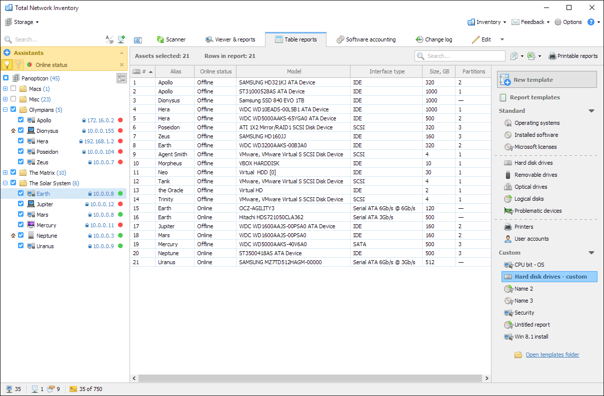The width and height of the screenshot is (604, 396).
Task: Expand The Matrix group
Action: [5, 172]
